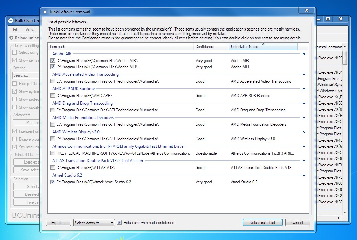Click the Select all button in Selection panel
This screenshot has width=357, height=240.
point(27,186)
